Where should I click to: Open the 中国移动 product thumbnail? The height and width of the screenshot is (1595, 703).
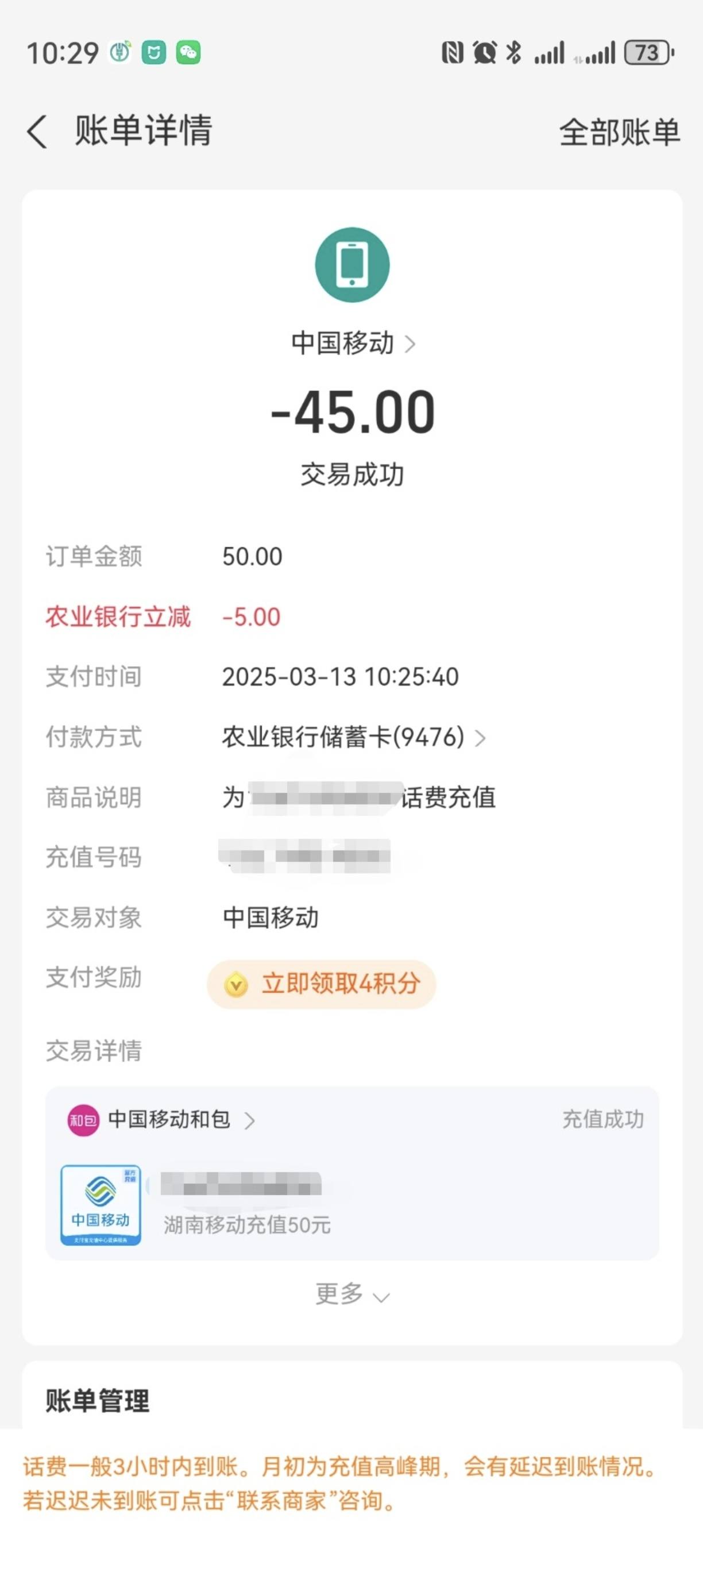click(x=101, y=1204)
